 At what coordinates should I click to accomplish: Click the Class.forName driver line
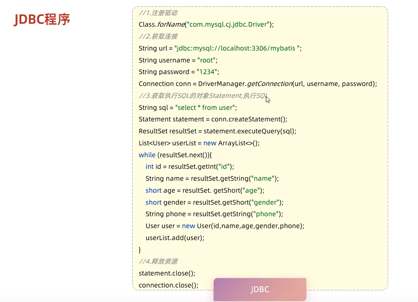(x=206, y=24)
